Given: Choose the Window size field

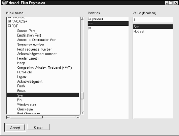Looking at the screenshot, I should coord(27,105).
